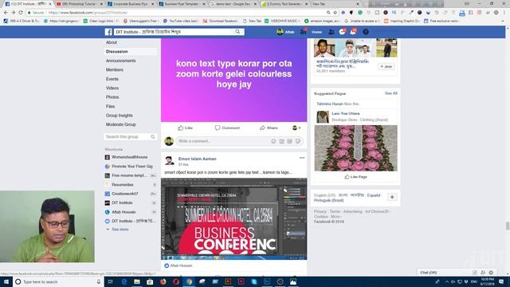Join the suggested group
The height and width of the screenshot is (287, 510).
[386, 66]
